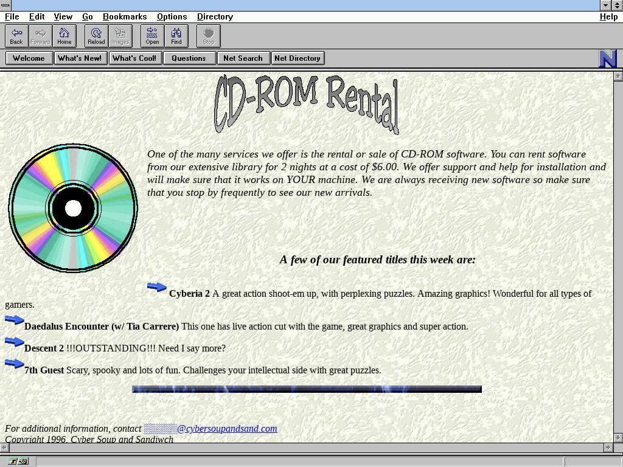Open the window control menu box
The width and height of the screenshot is (623, 467).
click(5, 5)
